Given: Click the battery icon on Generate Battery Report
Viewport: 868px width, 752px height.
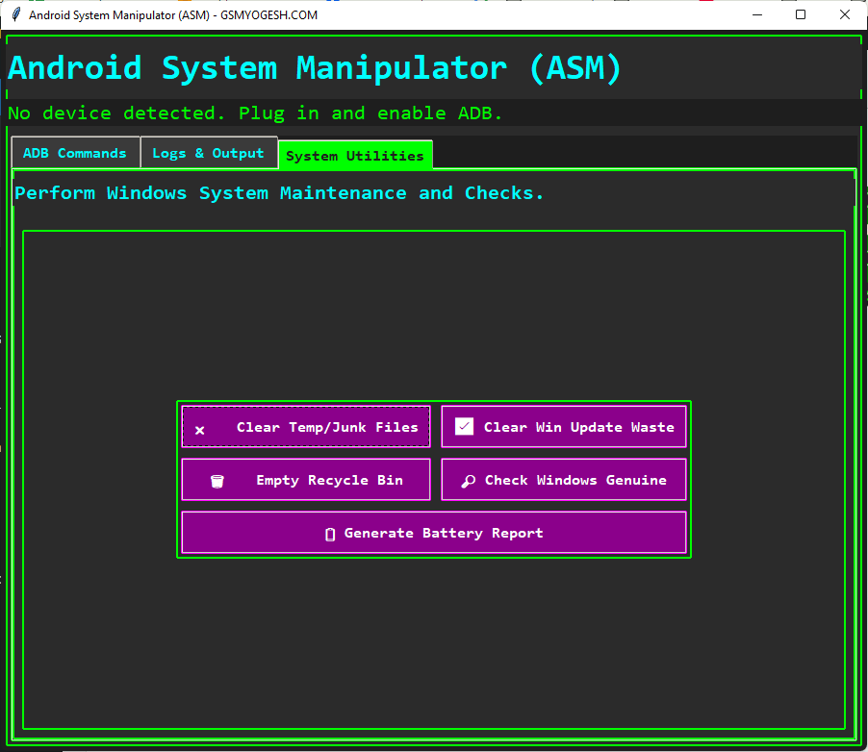Looking at the screenshot, I should [x=330, y=533].
